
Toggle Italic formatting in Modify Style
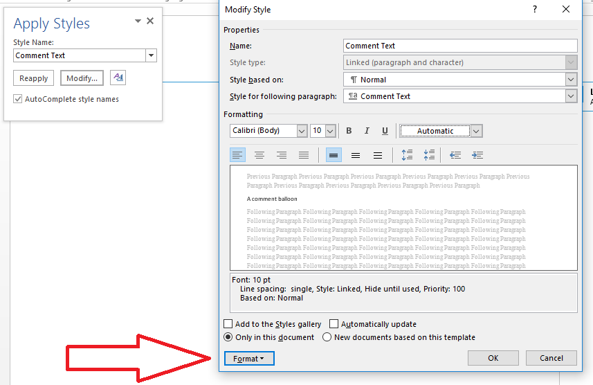pos(367,131)
